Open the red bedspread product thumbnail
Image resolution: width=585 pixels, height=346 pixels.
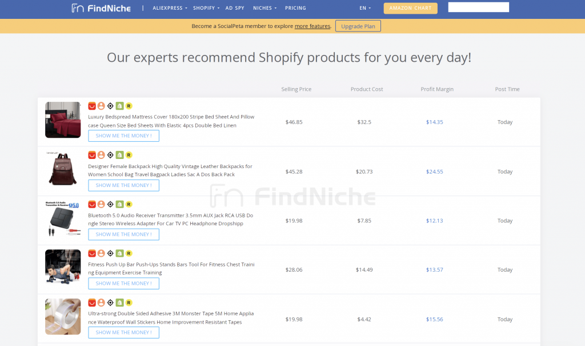(x=63, y=120)
